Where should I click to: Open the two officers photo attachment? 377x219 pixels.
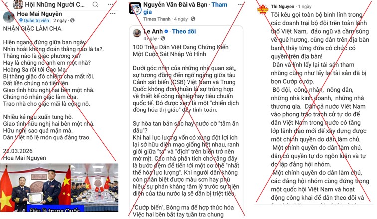coord(59,188)
